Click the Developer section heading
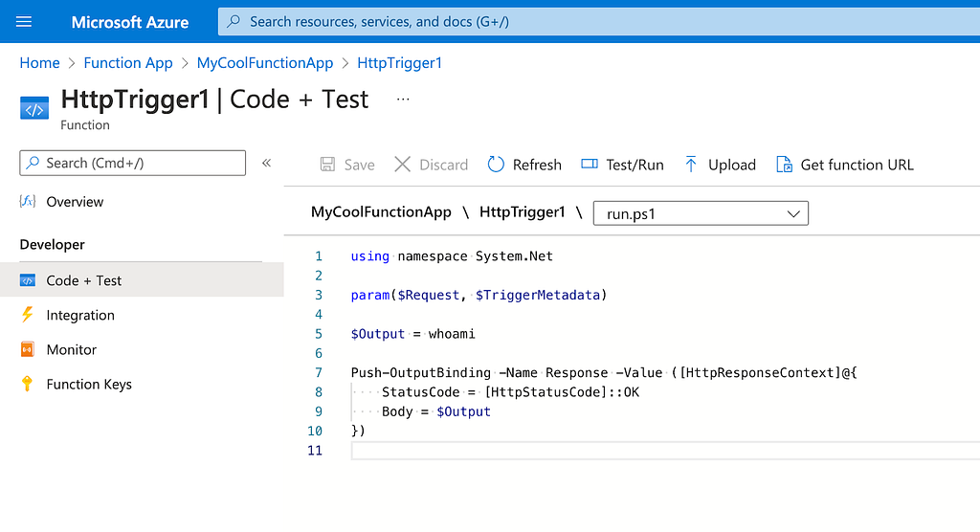The height and width of the screenshot is (532, 980). pos(52,244)
